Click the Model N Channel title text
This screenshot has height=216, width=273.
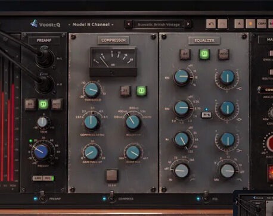(x=91, y=24)
